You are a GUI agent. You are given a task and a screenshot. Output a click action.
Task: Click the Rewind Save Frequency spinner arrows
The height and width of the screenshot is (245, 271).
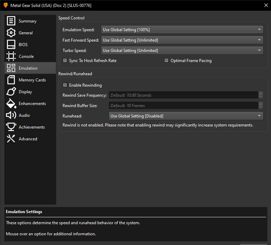pyautogui.click(x=261, y=95)
